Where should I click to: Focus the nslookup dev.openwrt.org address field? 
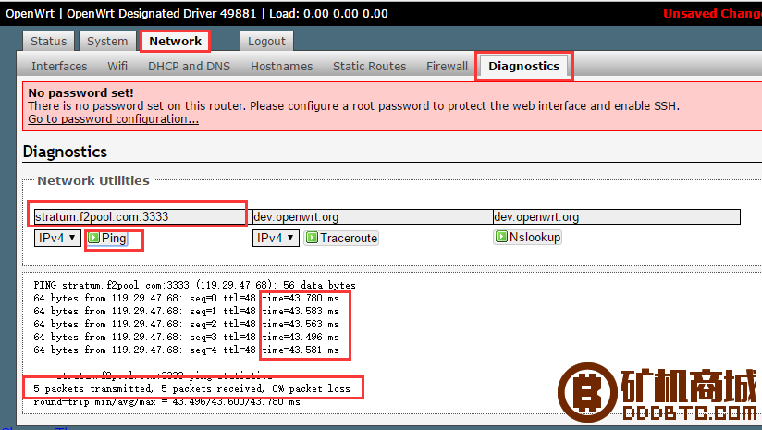616,216
